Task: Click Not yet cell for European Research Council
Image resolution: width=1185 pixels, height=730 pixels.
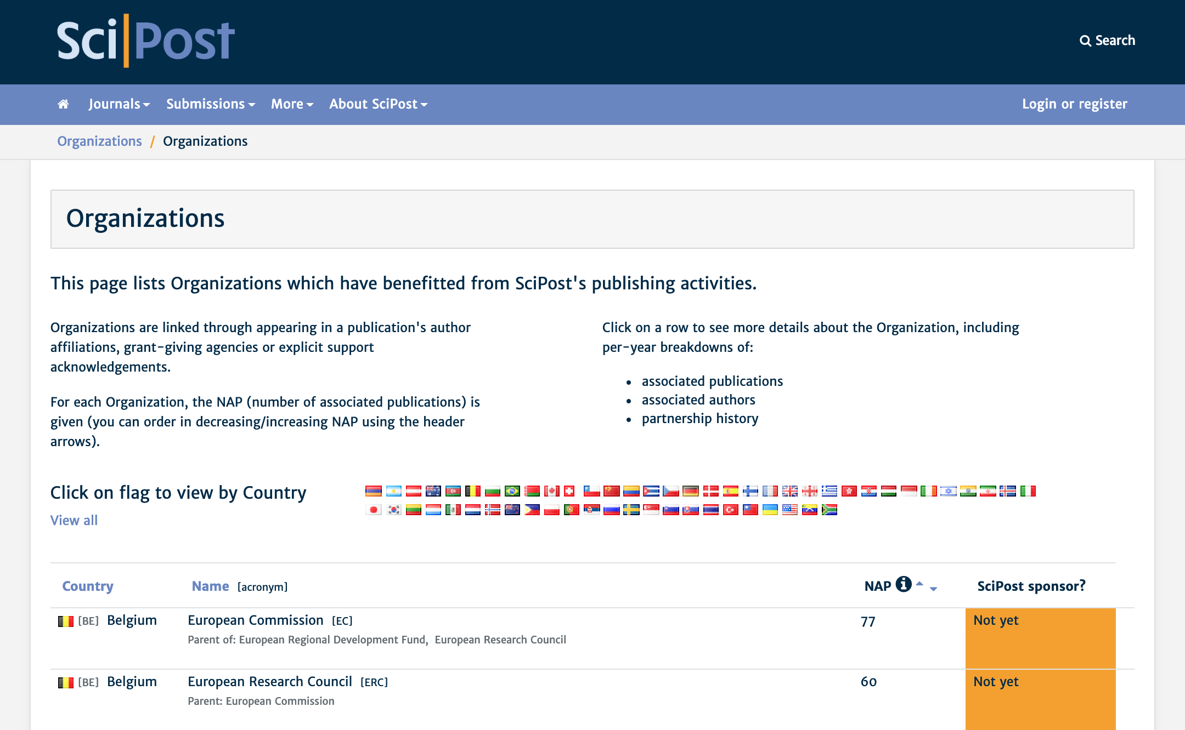Action: click(1041, 700)
